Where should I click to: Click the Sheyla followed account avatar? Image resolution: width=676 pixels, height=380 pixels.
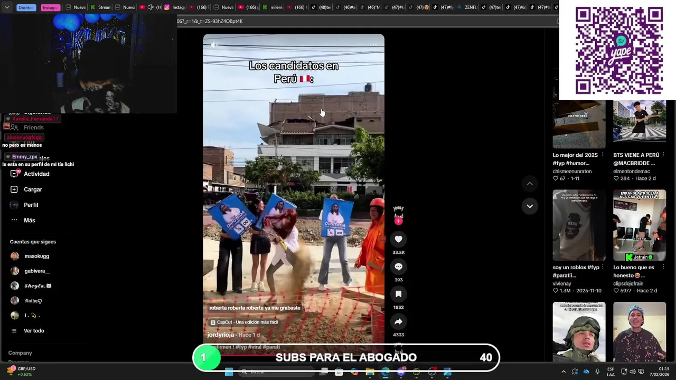point(15,286)
